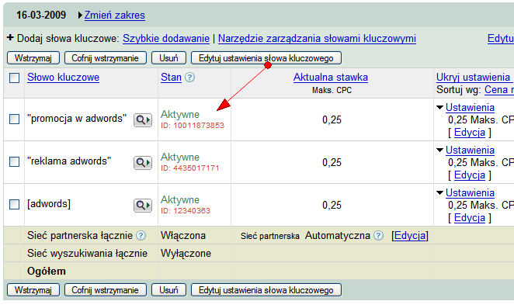
Task: Open help icon next to Automatyczna
Action: pos(378,236)
